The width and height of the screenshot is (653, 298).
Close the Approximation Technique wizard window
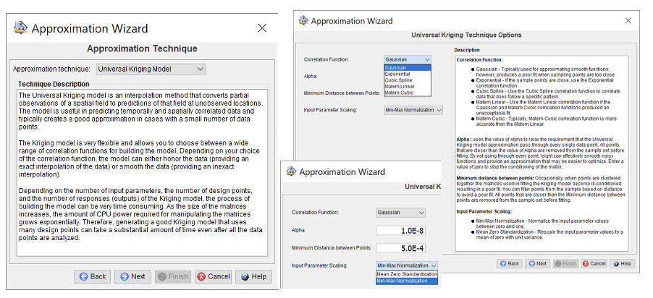pyautogui.click(x=262, y=28)
